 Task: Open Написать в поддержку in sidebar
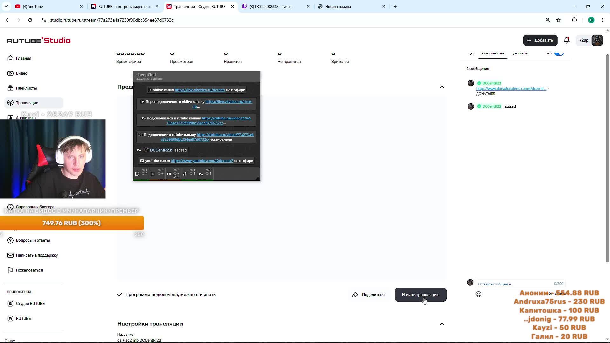coord(37,255)
